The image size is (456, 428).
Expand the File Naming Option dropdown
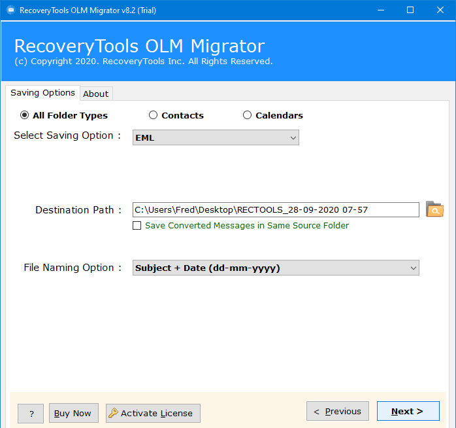click(x=276, y=268)
